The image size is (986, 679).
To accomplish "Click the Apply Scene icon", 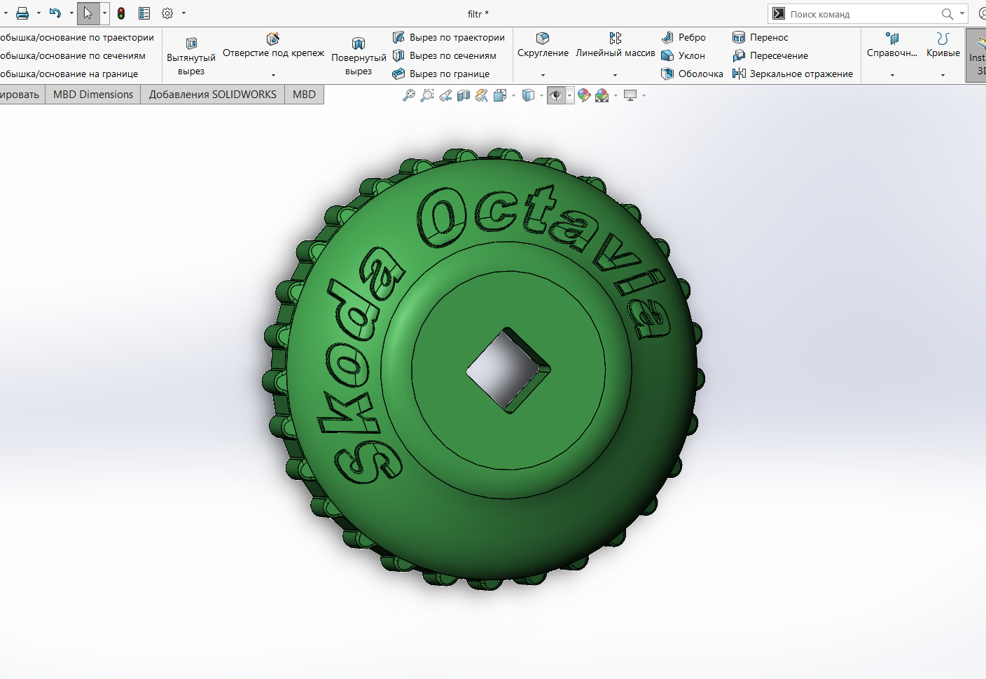I will pos(602,95).
